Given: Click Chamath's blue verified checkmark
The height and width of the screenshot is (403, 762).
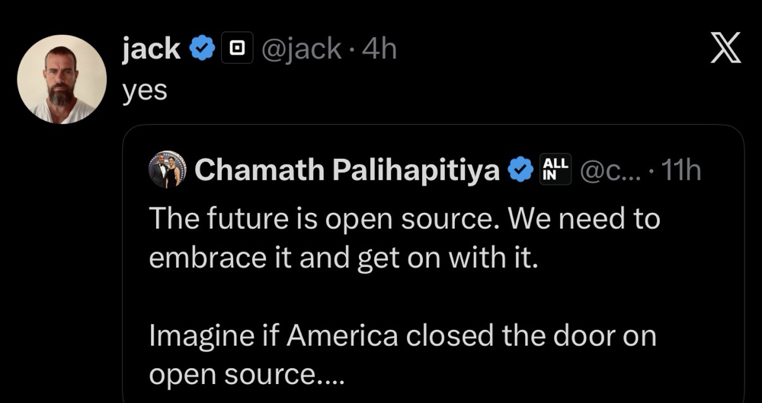Looking at the screenshot, I should [x=520, y=170].
